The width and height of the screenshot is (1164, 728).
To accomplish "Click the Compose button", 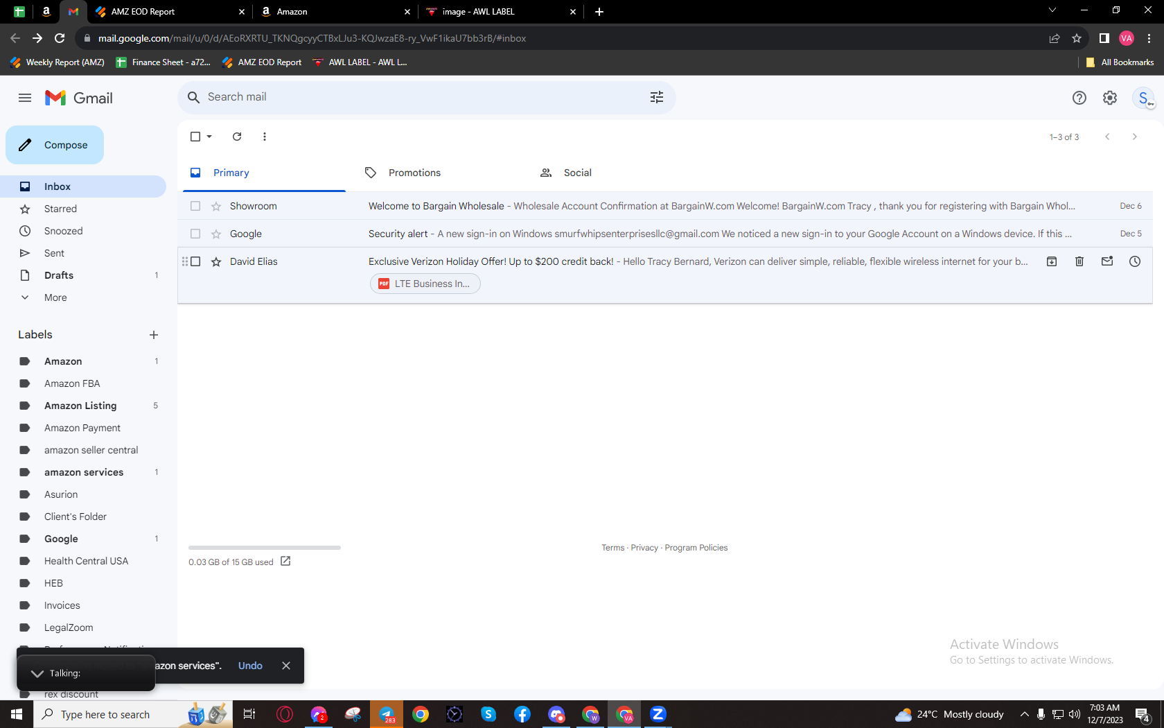I will [55, 145].
